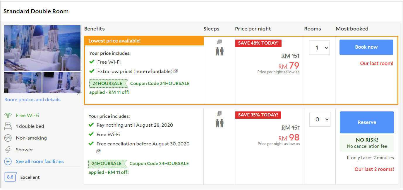Expand See all room facilities
This screenshot has width=403, height=190.
[40, 162]
